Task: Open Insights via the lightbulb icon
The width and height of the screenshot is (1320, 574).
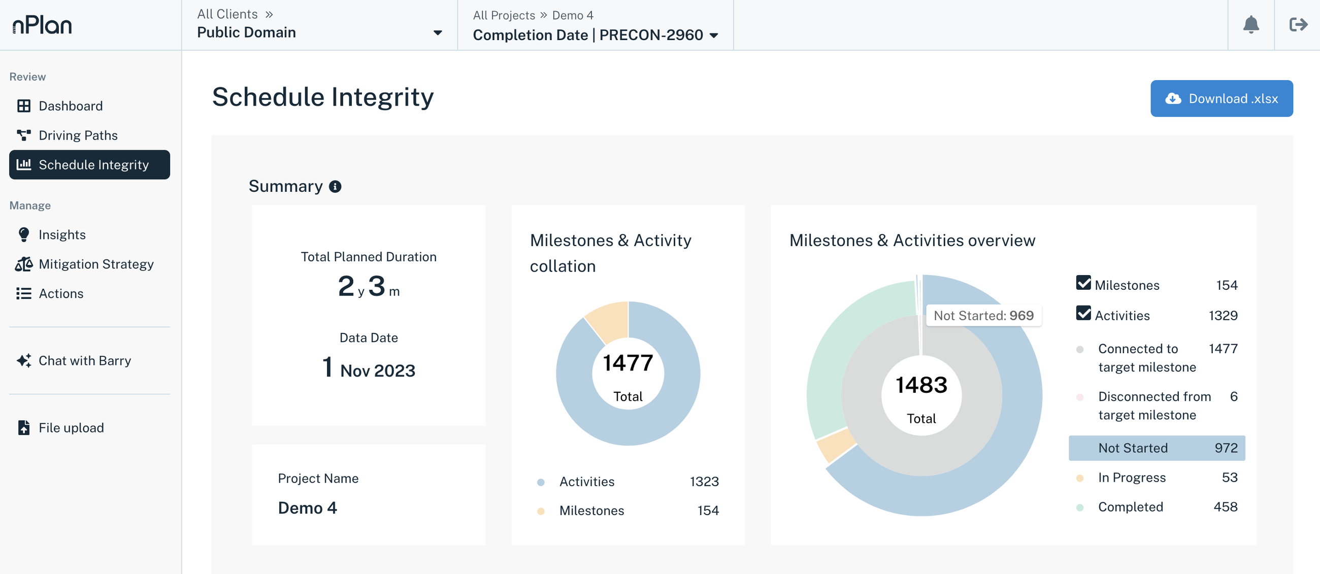Action: [23, 234]
